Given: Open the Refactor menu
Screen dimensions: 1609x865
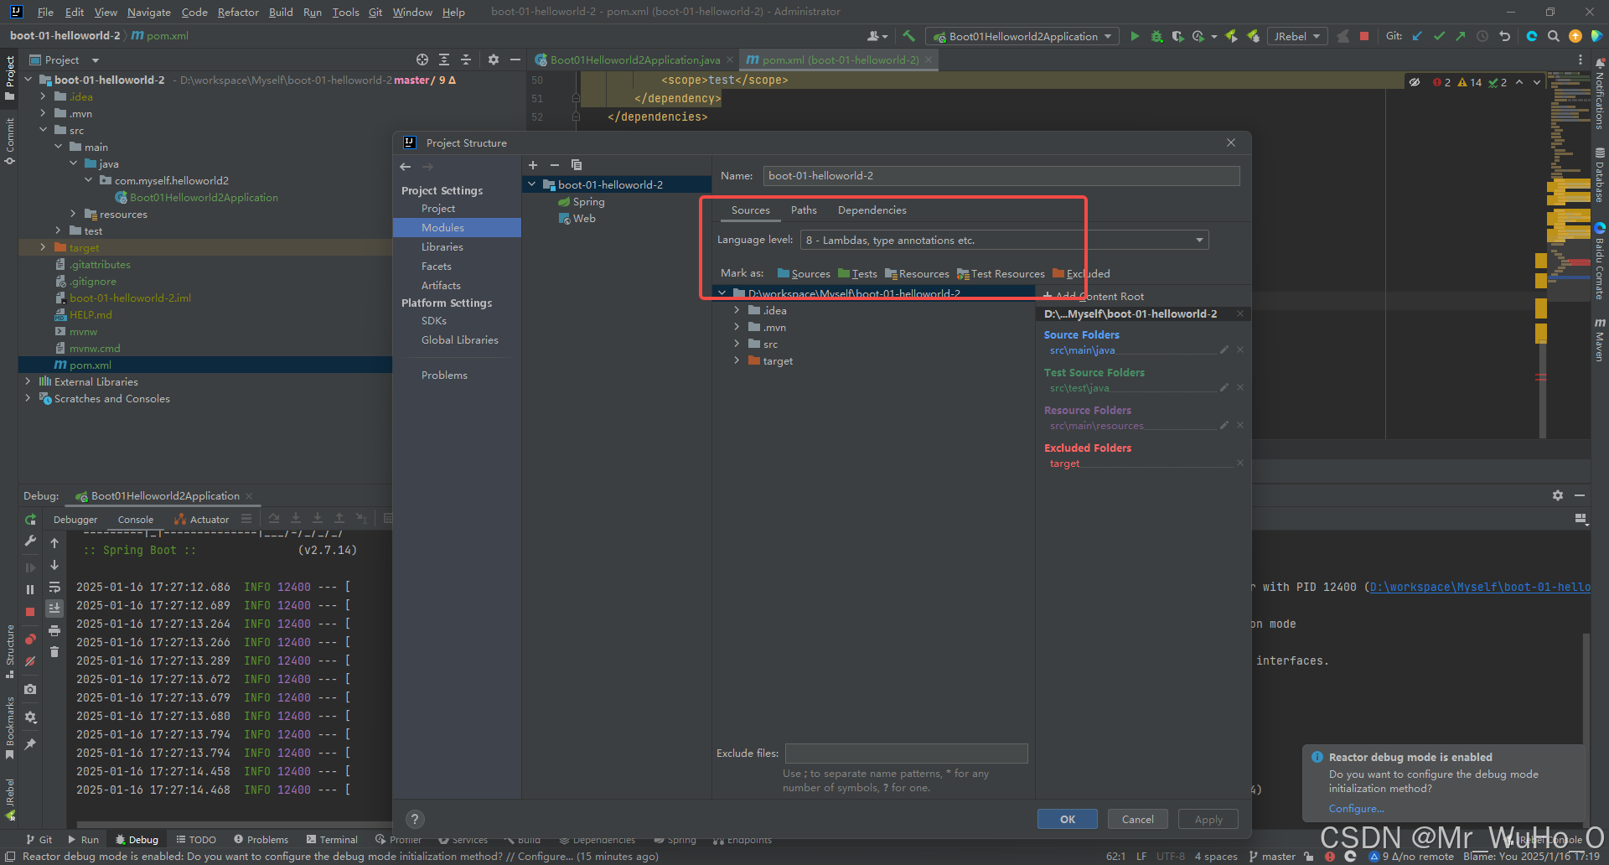Looking at the screenshot, I should (x=238, y=12).
